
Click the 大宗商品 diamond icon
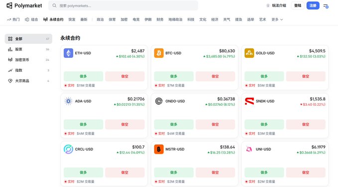tap(10, 81)
